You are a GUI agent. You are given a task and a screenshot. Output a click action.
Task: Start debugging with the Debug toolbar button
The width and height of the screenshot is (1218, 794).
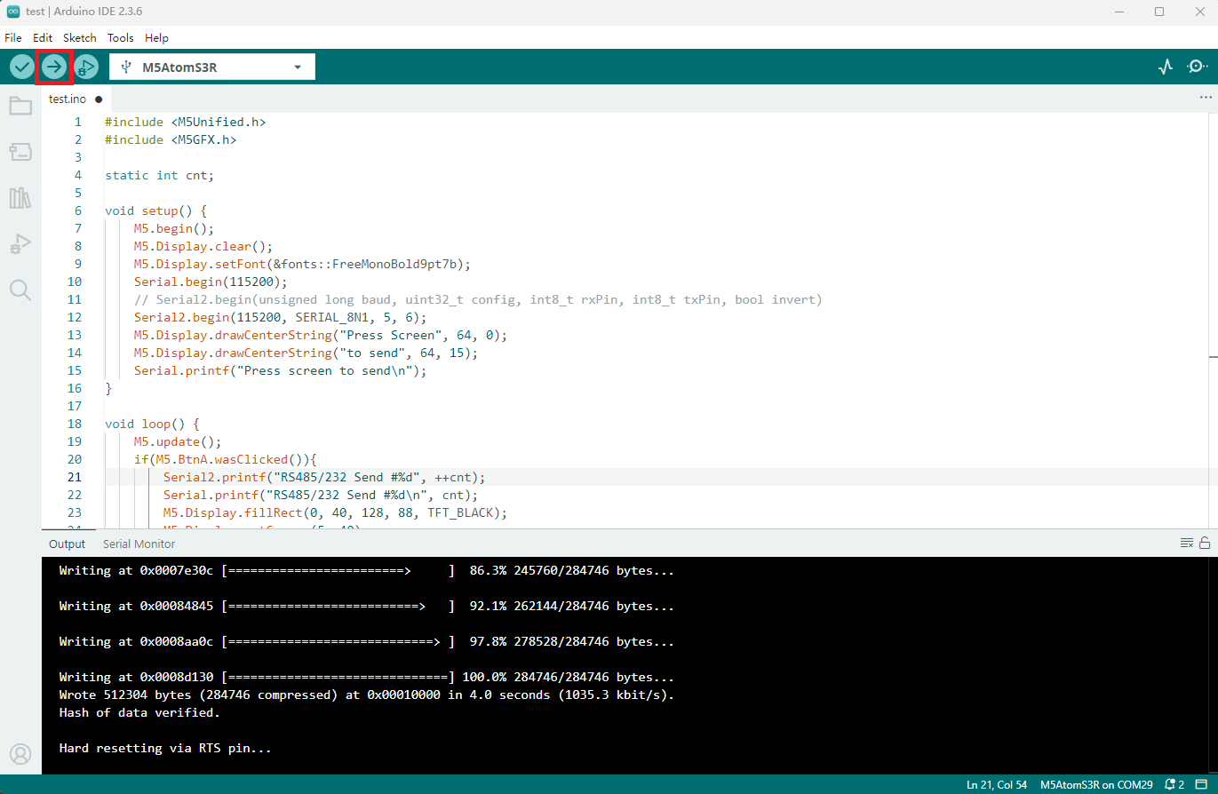pyautogui.click(x=86, y=67)
